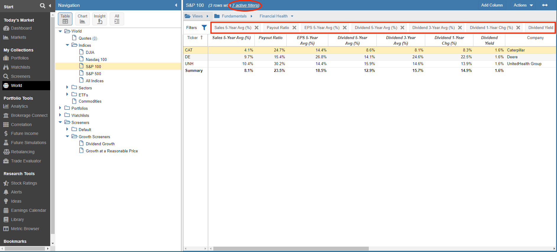This screenshot has width=557, height=252.
Task: Open Dashboard from sidebar
Action: pyautogui.click(x=21, y=28)
